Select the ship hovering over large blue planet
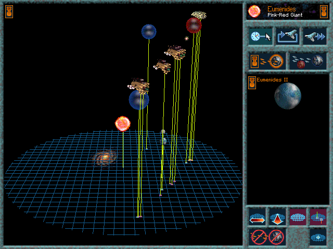Image resolution: width=333 pixels, height=249 pixels. pos(138,85)
